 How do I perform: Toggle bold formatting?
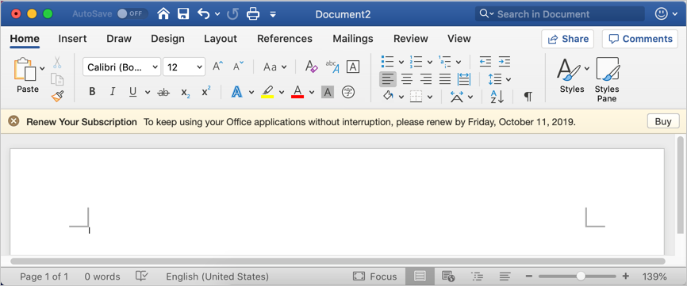tap(92, 92)
